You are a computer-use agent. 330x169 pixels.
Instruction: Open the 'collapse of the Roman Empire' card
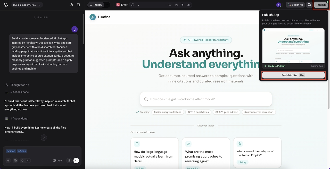[x=257, y=153]
